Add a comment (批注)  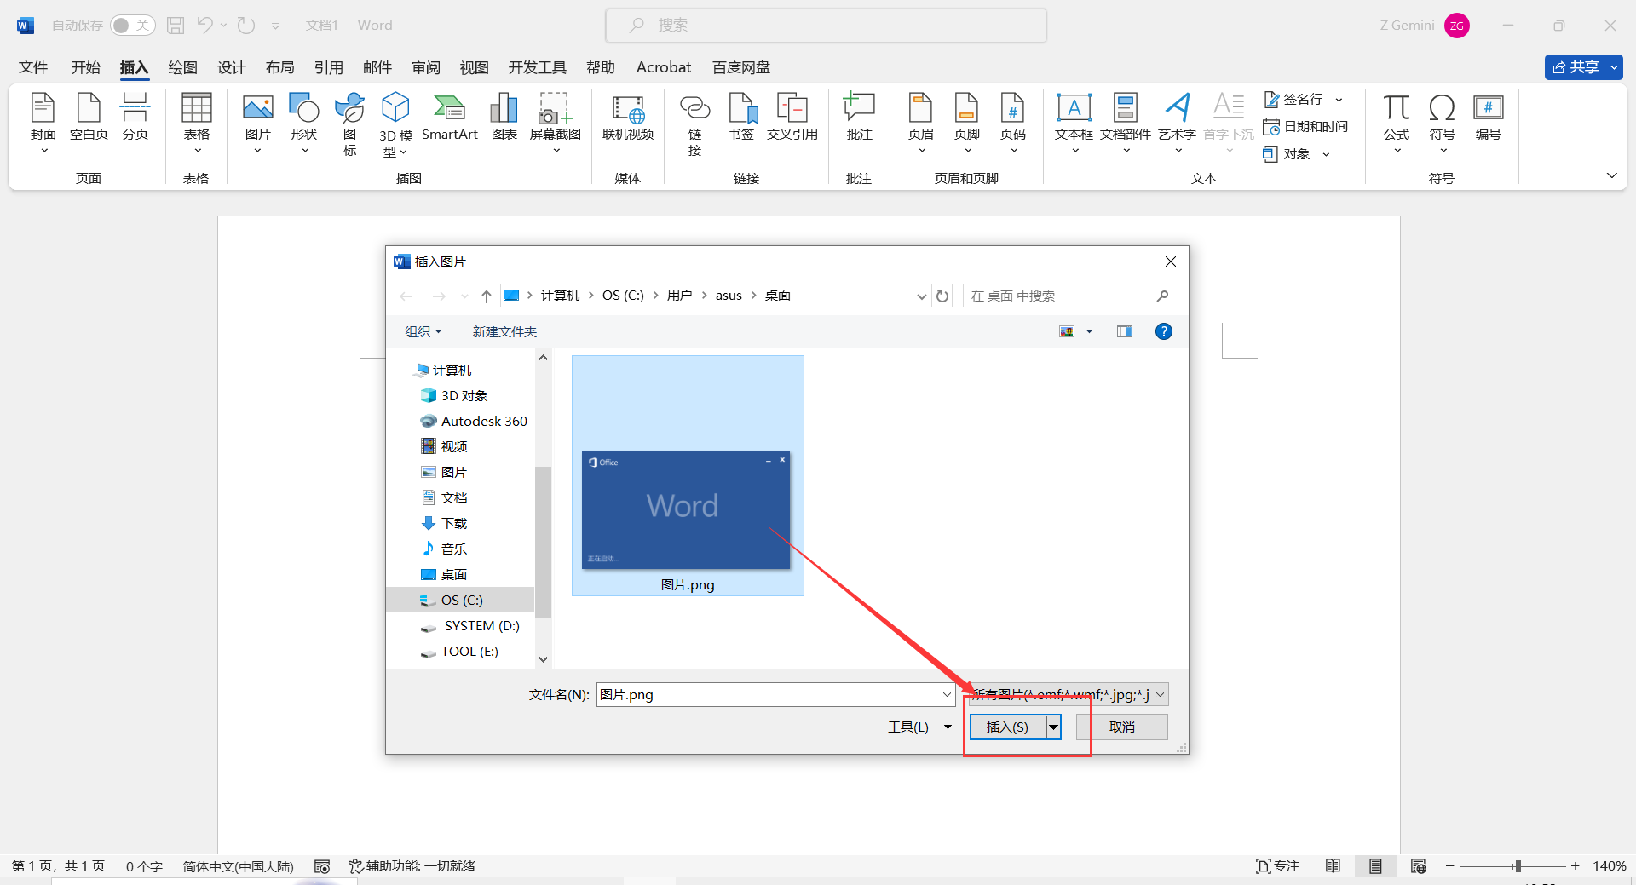(x=859, y=117)
